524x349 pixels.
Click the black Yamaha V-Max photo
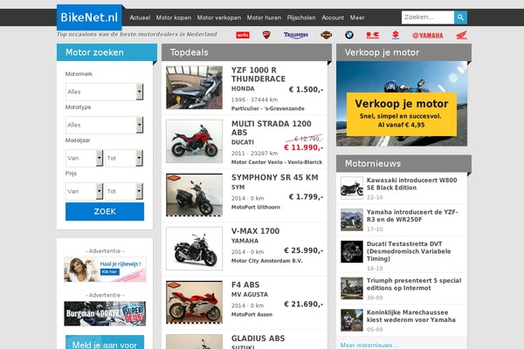click(x=194, y=249)
